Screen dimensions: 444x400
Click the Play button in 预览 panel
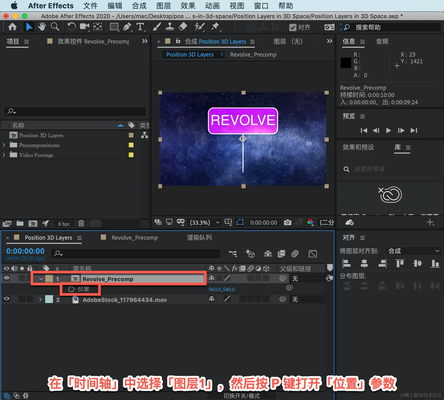click(x=388, y=130)
